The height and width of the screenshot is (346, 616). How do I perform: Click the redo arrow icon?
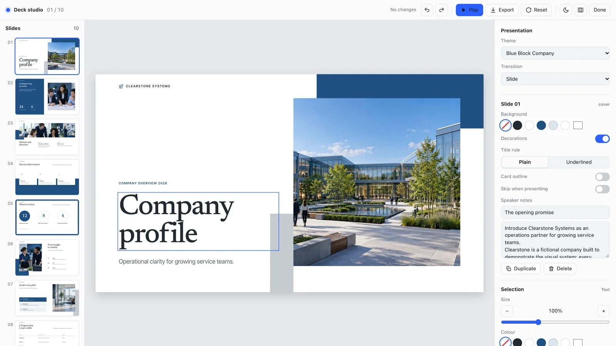point(442,10)
